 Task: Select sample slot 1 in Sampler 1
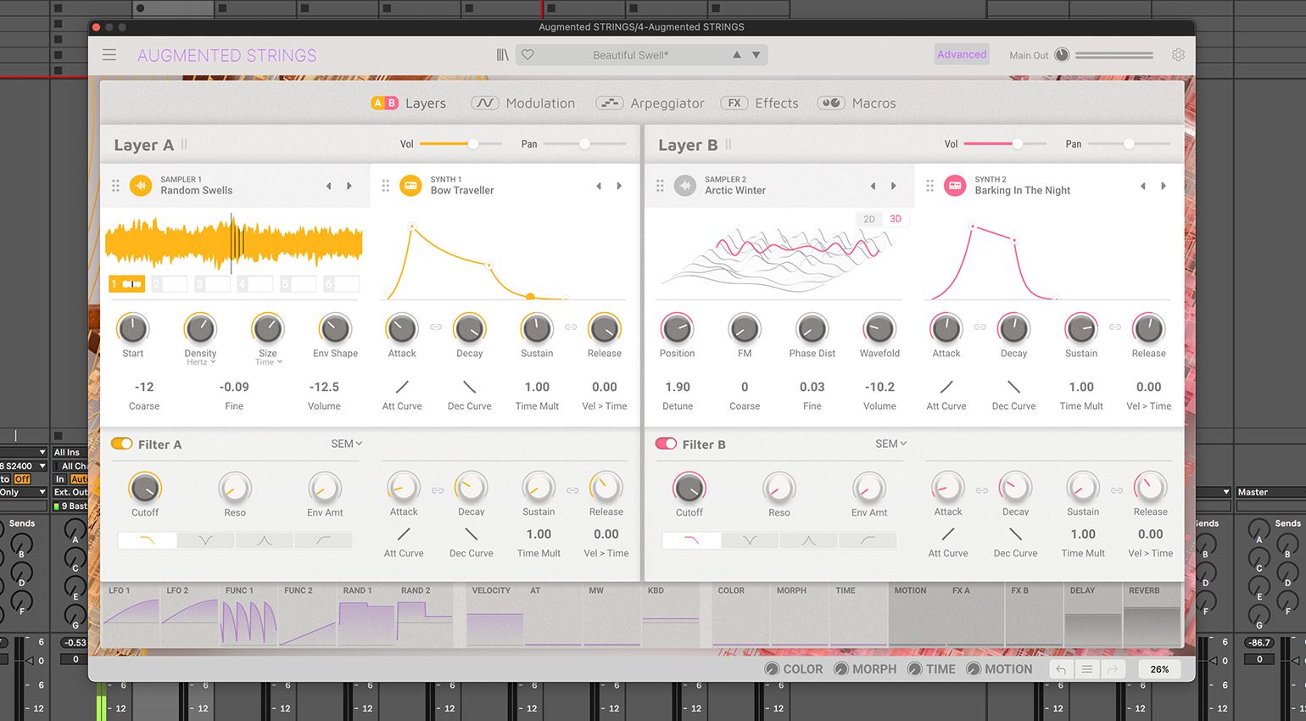point(126,284)
